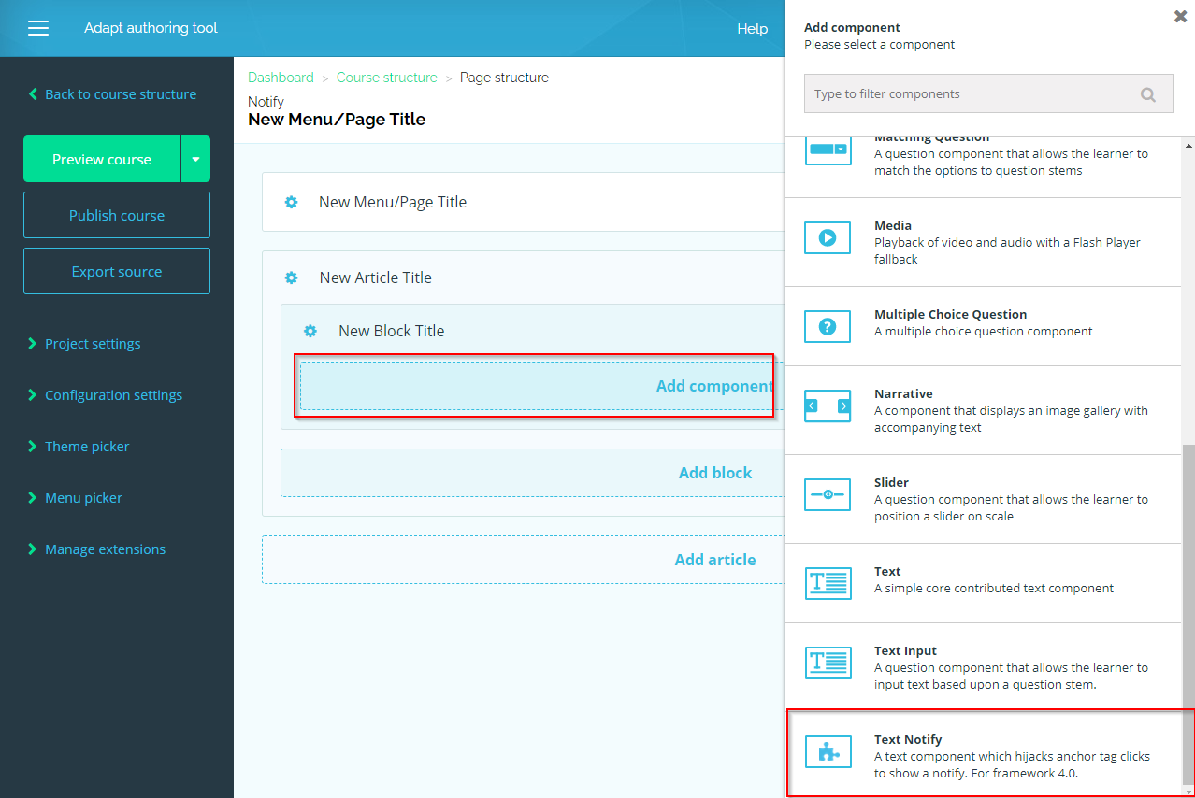The height and width of the screenshot is (798, 1195).
Task: Expand Theme picker
Action: click(79, 447)
